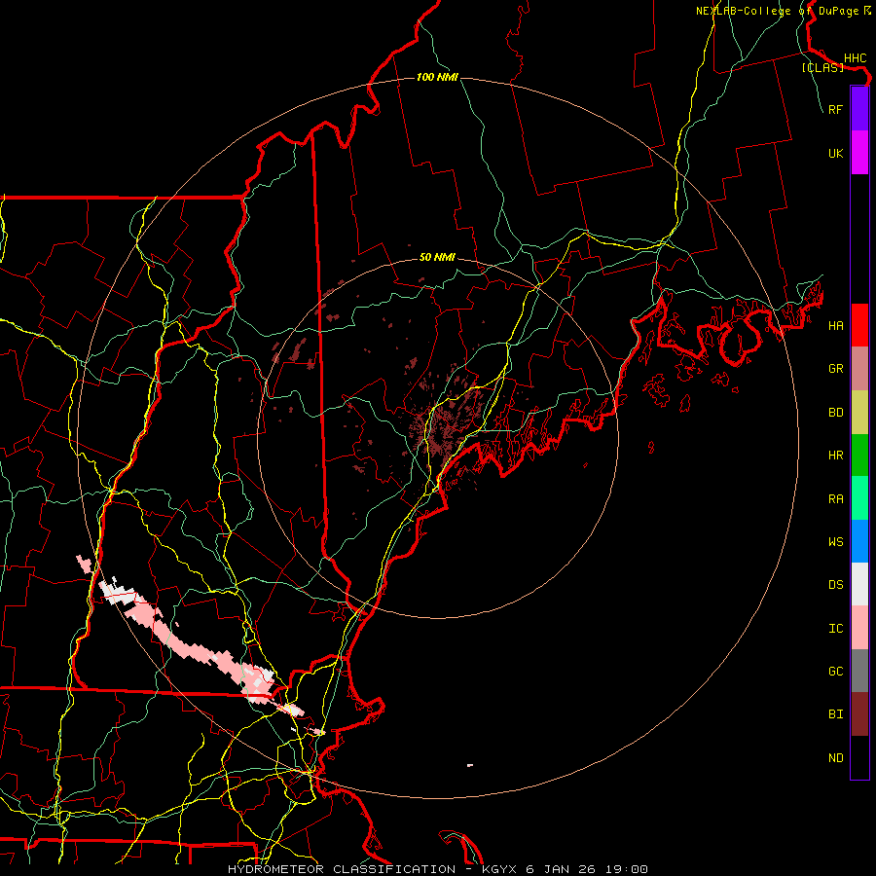Screen dimensions: 876x876
Task: Click the ND legend label
Action: pos(835,758)
